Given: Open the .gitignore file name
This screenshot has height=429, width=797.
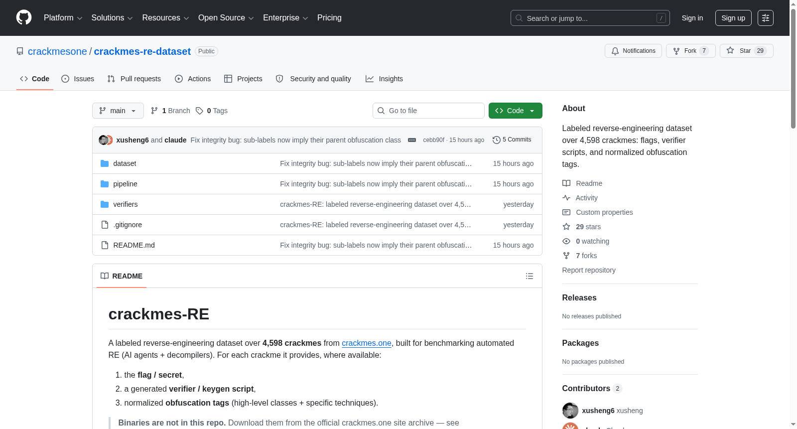Looking at the screenshot, I should (128, 225).
